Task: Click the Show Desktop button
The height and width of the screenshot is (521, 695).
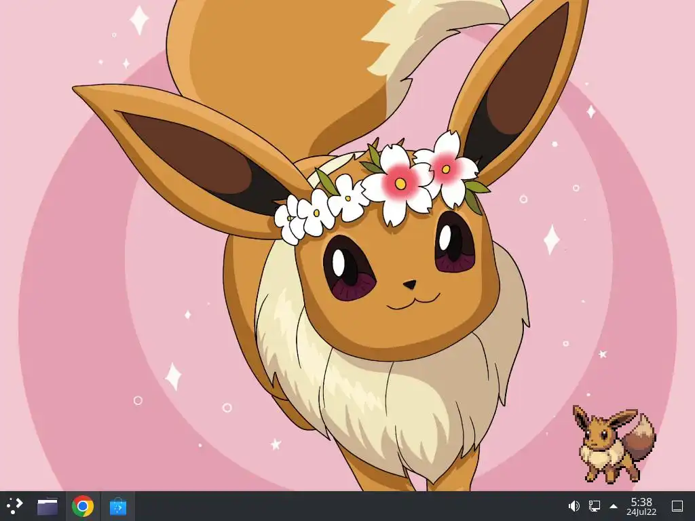Action: (x=677, y=506)
